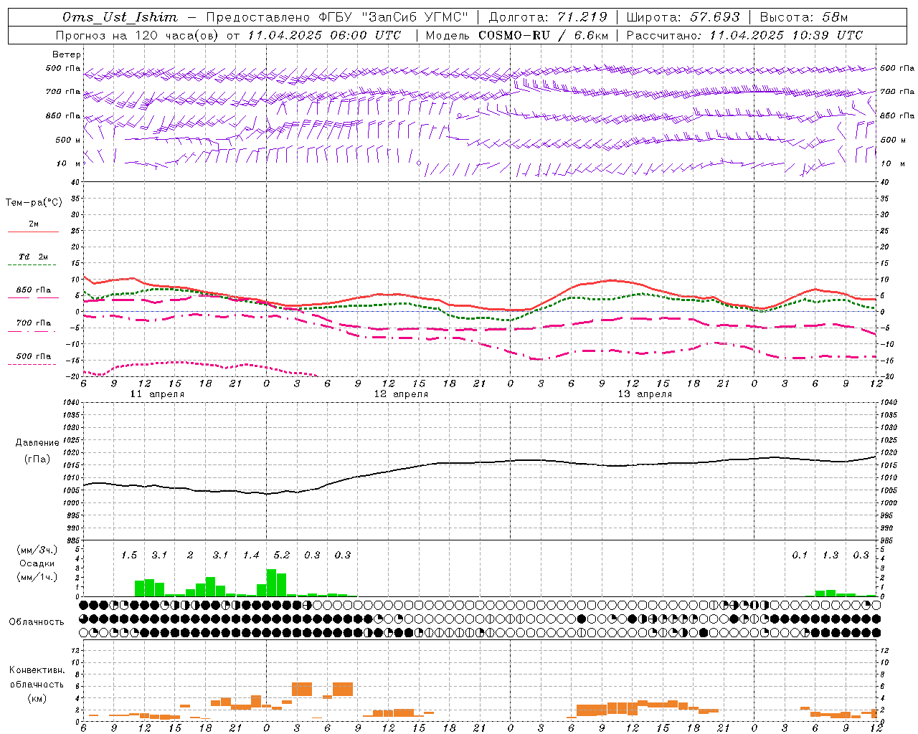
Task: Click the (гПа) unit under Давление
Action: point(37,459)
